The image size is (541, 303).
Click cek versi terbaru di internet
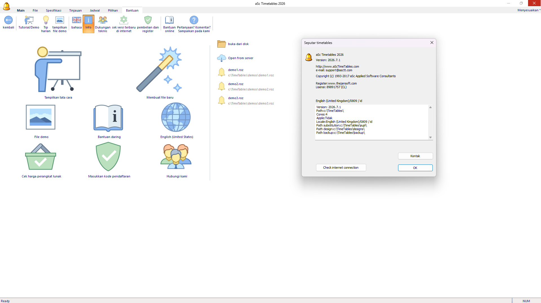124,24
